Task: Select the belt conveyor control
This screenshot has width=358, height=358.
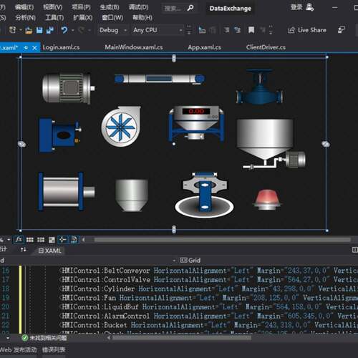Action: [x=160, y=79]
